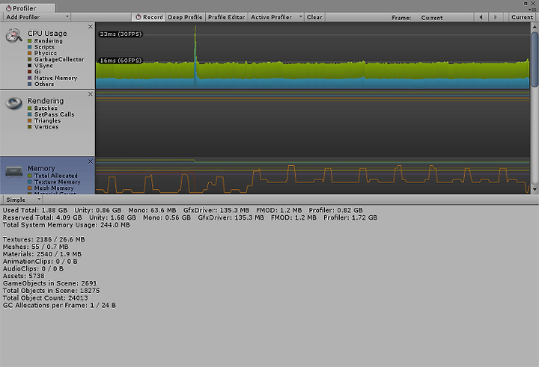Click the Profiler: 1.72 GB reserved value
This screenshot has width=539, height=367.
coord(350,218)
